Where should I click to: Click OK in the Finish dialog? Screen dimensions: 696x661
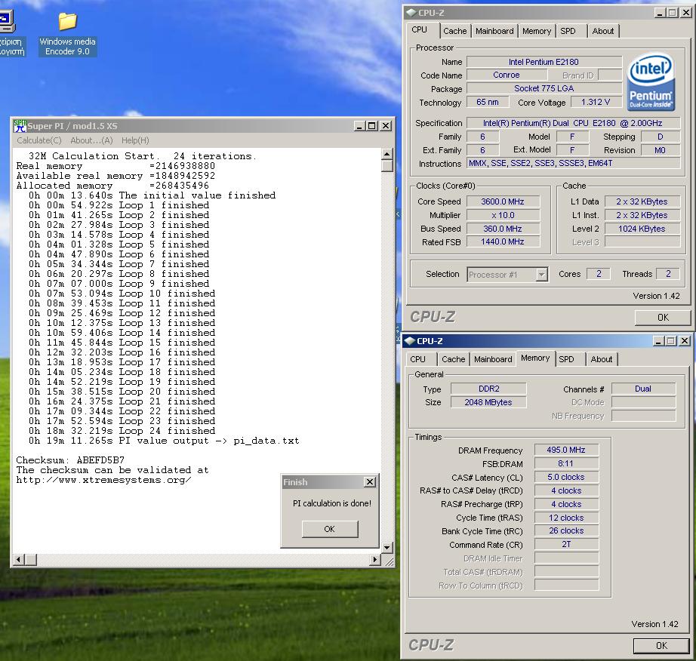tap(329, 529)
